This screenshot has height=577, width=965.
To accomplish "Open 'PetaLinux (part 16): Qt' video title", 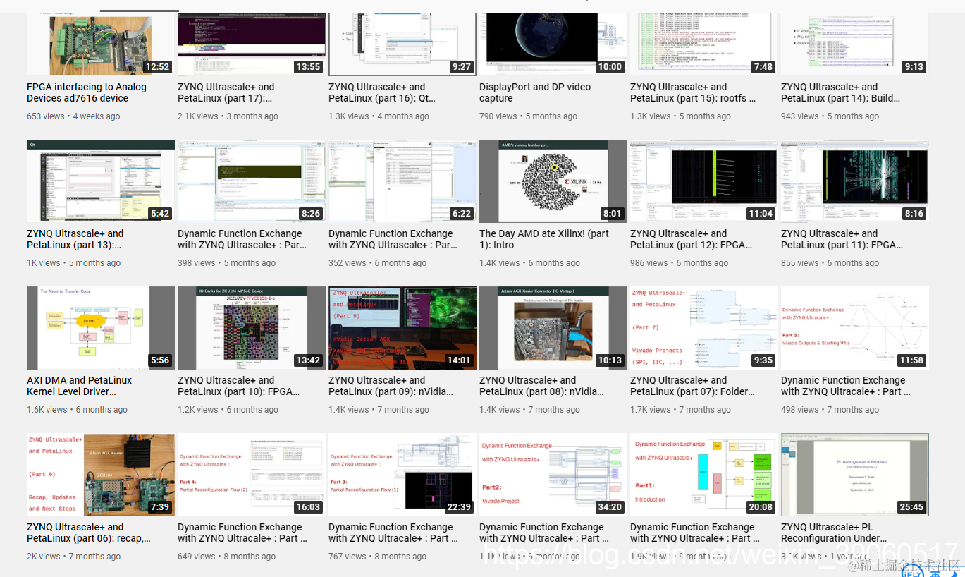I will coord(382,92).
